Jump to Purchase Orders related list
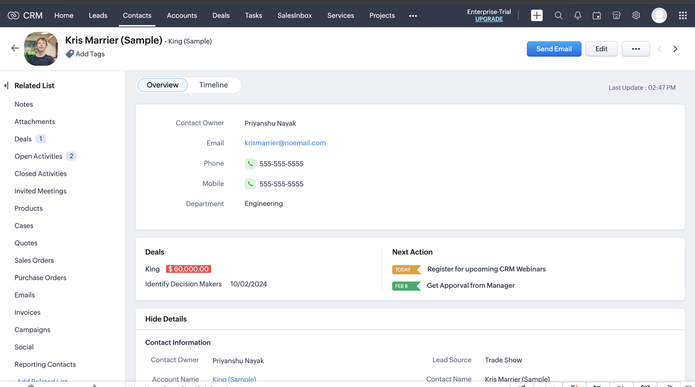 (x=40, y=278)
